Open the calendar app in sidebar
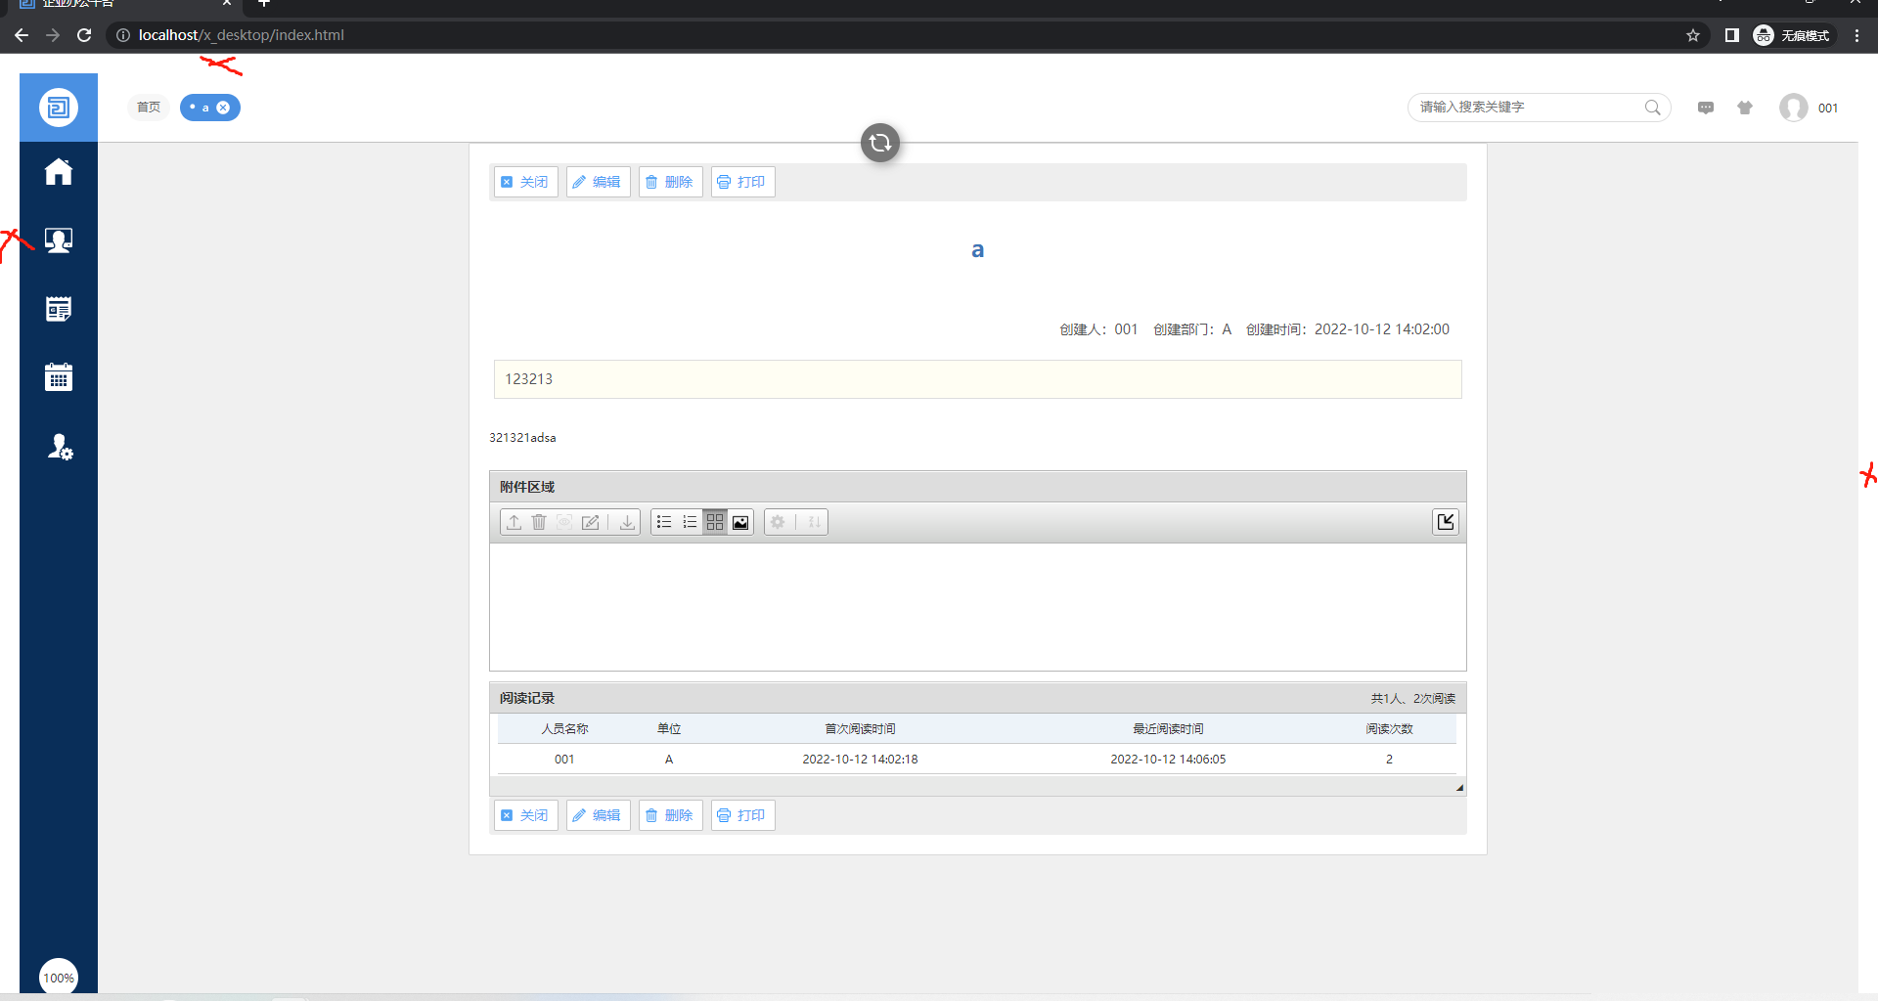This screenshot has height=1001, width=1878. coord(59,377)
